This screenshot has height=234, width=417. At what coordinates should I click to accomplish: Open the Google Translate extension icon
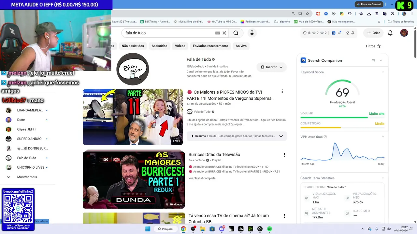[384, 14]
